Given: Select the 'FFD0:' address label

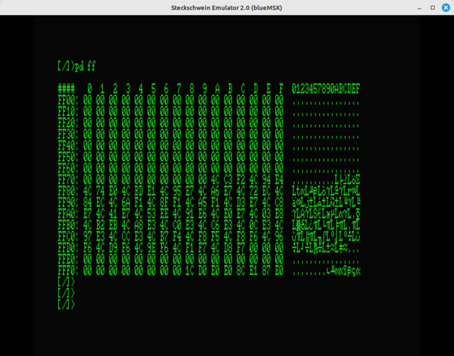Looking at the screenshot, I should click(68, 248).
